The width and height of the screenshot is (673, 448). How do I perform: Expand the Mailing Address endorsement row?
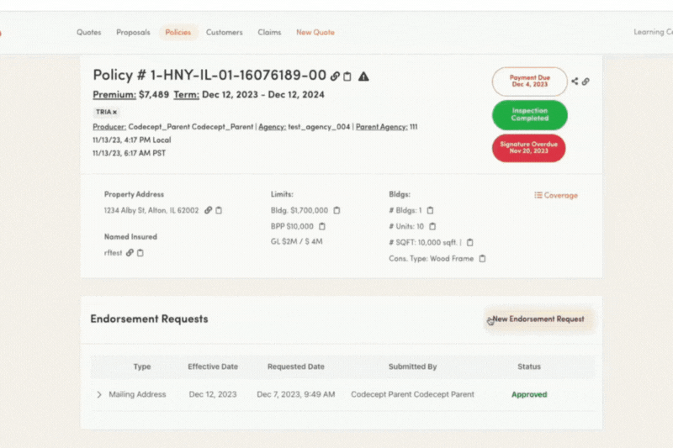98,394
